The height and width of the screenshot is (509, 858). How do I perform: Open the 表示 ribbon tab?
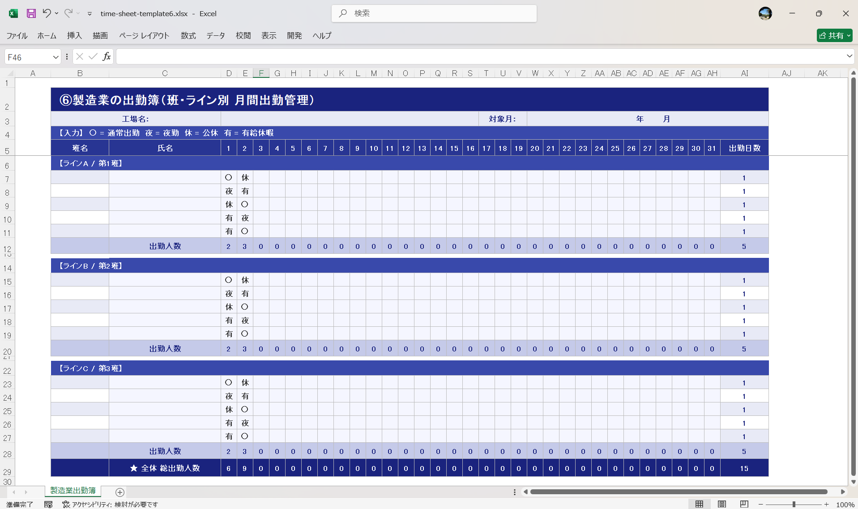click(x=269, y=36)
